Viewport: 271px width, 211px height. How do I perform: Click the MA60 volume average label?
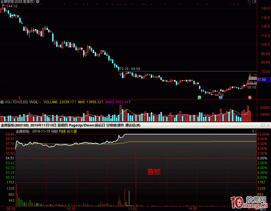pyautogui.click(x=117, y=102)
